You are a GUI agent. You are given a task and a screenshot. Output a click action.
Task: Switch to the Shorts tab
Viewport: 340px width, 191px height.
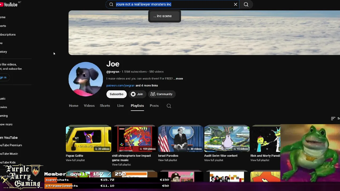[105, 106]
